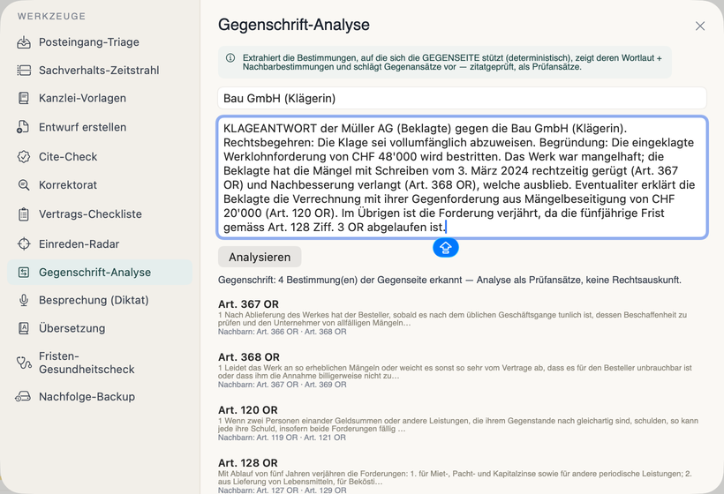Click the Kanzlei-Vorlagen book icon

24,98
